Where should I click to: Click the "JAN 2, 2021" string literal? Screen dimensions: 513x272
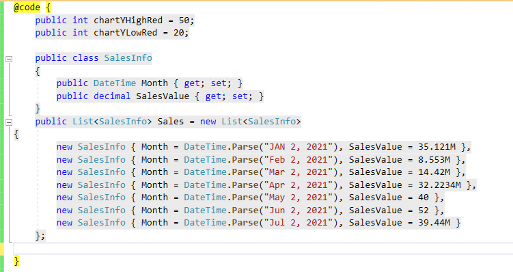[x=299, y=147]
